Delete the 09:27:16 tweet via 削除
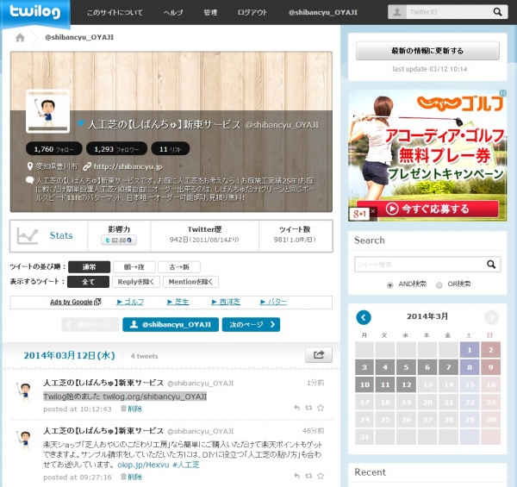 click(132, 477)
